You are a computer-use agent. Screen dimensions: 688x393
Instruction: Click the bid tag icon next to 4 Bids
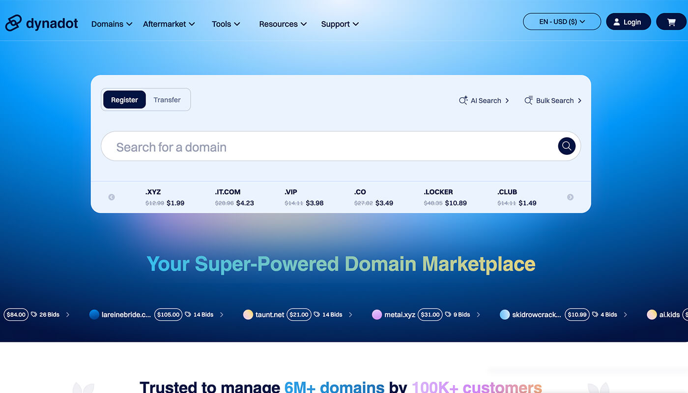(595, 314)
